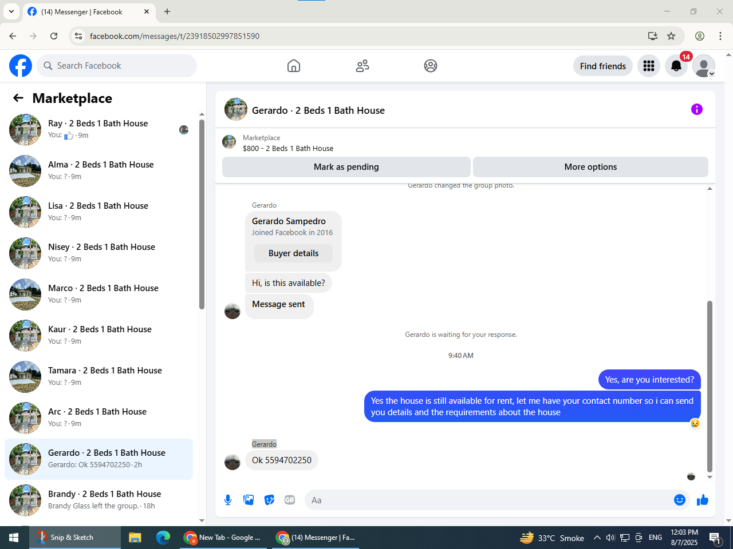Open the Chrome profile icon
Image resolution: width=733 pixels, height=549 pixels.
pos(700,36)
